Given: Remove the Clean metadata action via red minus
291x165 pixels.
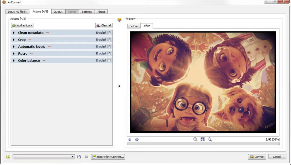Looking at the screenshot, I should click(x=48, y=33).
